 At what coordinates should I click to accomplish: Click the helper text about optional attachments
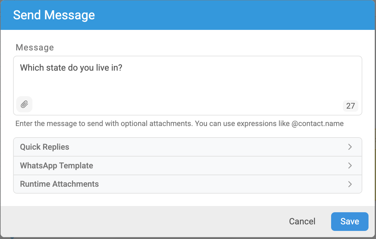(180, 124)
